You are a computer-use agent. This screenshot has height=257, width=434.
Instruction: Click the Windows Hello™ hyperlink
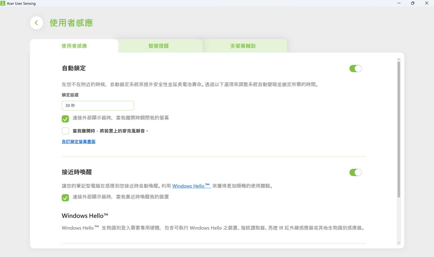[191, 186]
